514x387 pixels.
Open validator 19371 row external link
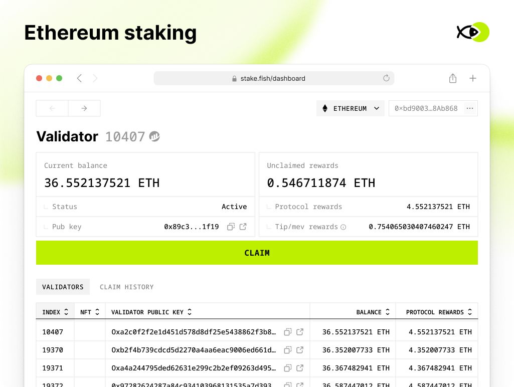299,368
